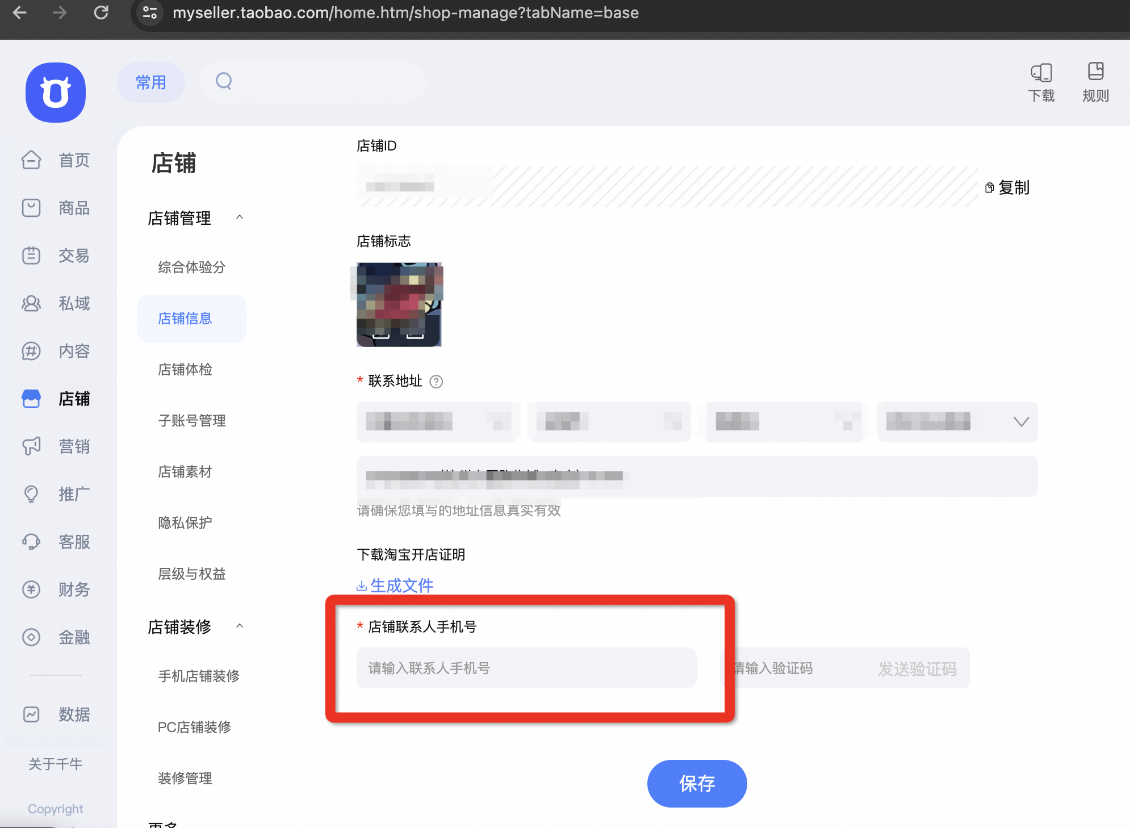
Task: Click the Qianniu logo icon
Action: pyautogui.click(x=56, y=93)
